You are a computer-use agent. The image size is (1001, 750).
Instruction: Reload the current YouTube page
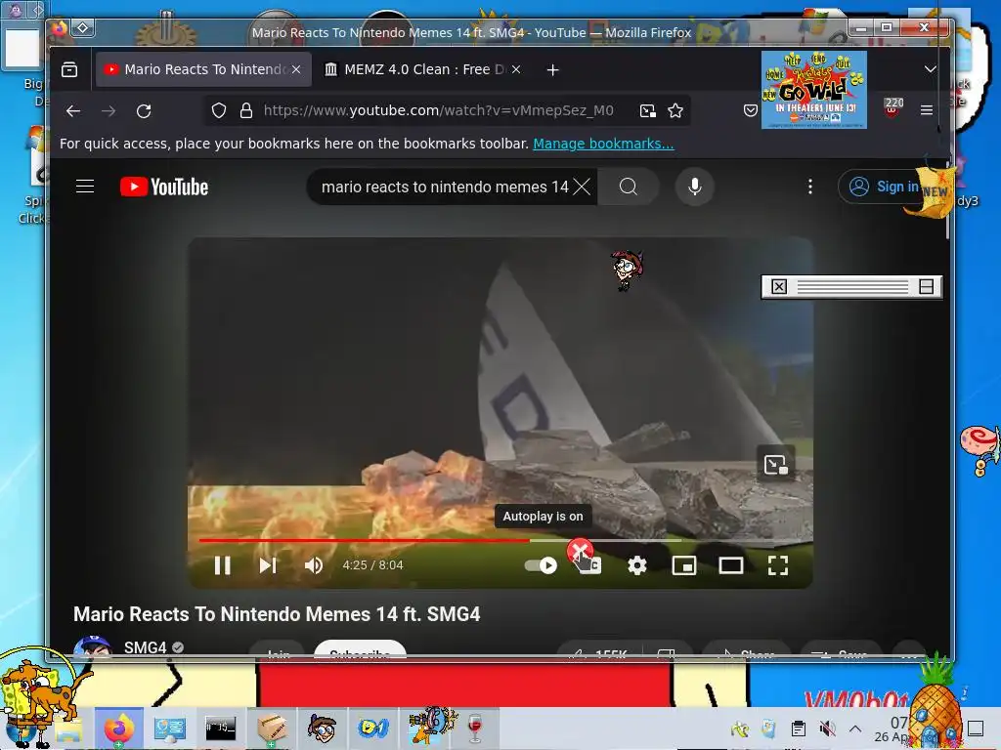144,111
